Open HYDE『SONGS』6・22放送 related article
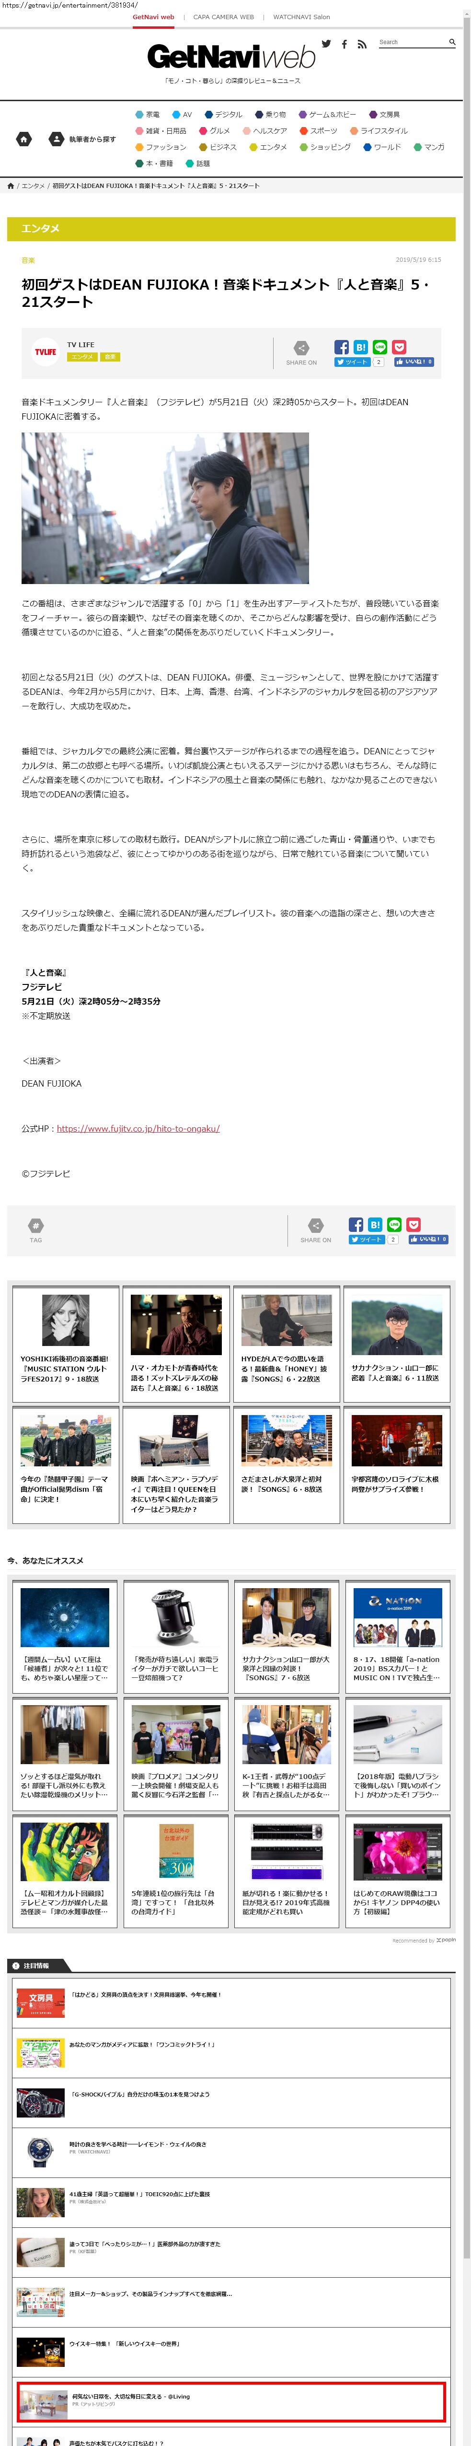Viewport: 471px width, 2446px height. 287,1345
